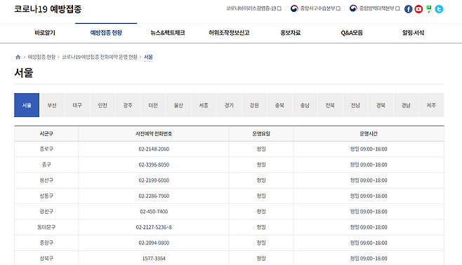Click 종로구 row's 운영시간 평일 09:00~18:00
This screenshot has width=462, height=265.
pos(369,149)
